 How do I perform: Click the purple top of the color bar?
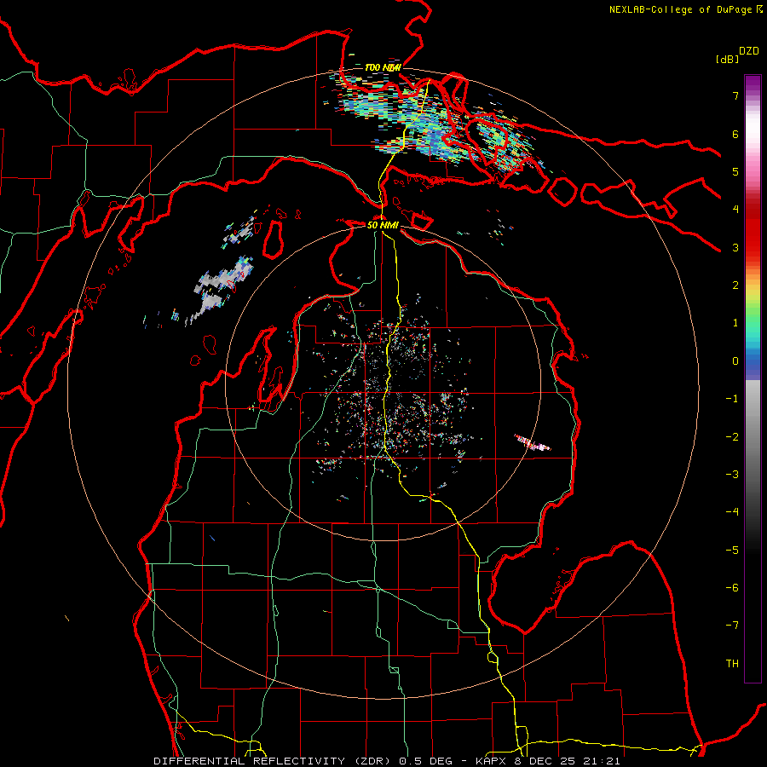[753, 84]
